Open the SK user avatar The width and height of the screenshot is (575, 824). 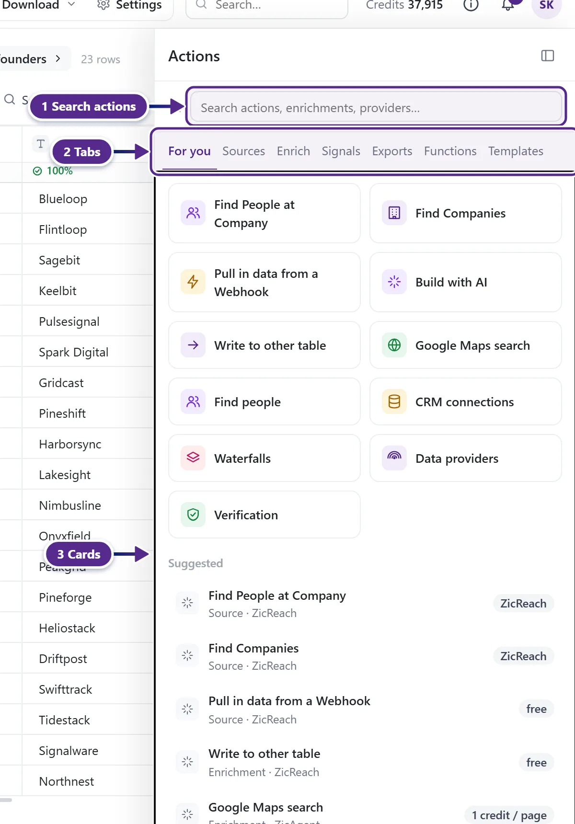click(547, 6)
